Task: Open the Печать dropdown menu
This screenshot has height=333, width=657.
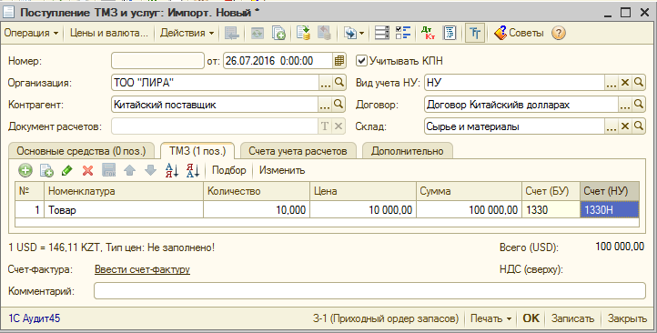Action: click(x=490, y=318)
